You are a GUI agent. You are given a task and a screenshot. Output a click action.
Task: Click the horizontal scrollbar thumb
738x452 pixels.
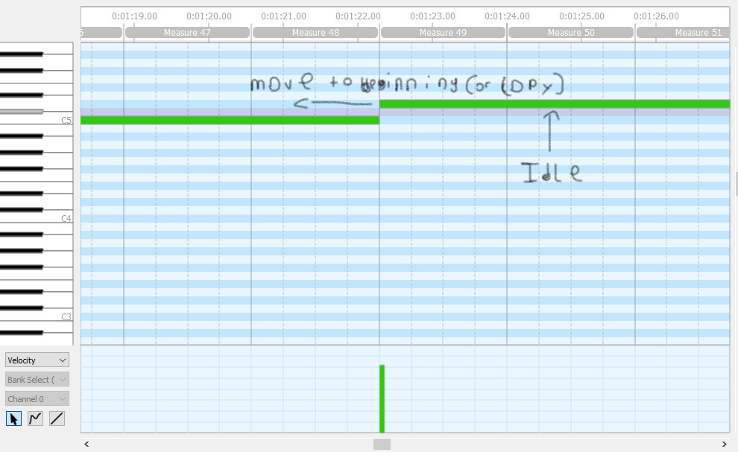point(381,444)
